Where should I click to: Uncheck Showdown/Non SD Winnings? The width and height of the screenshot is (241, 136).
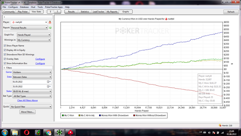tap(5, 55)
